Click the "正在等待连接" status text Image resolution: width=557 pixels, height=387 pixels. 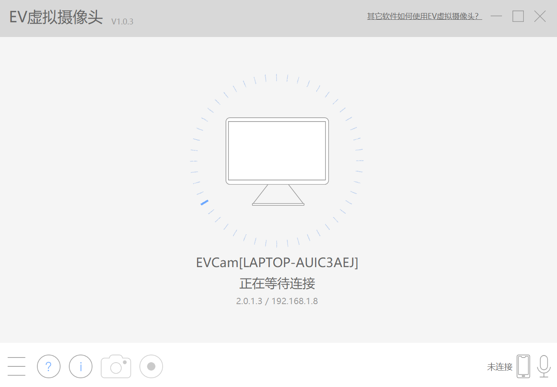277,284
